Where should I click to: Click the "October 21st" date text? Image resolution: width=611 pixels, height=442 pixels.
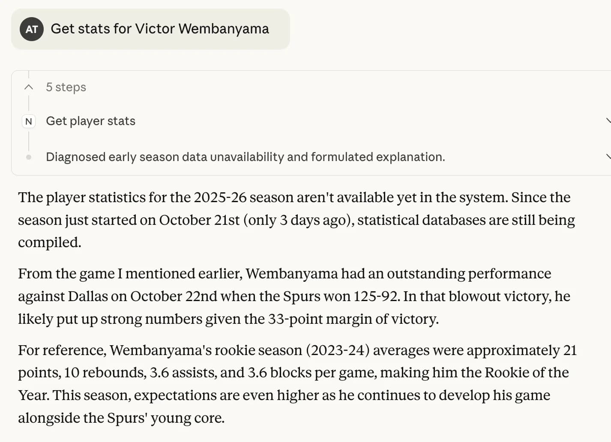[199, 220]
